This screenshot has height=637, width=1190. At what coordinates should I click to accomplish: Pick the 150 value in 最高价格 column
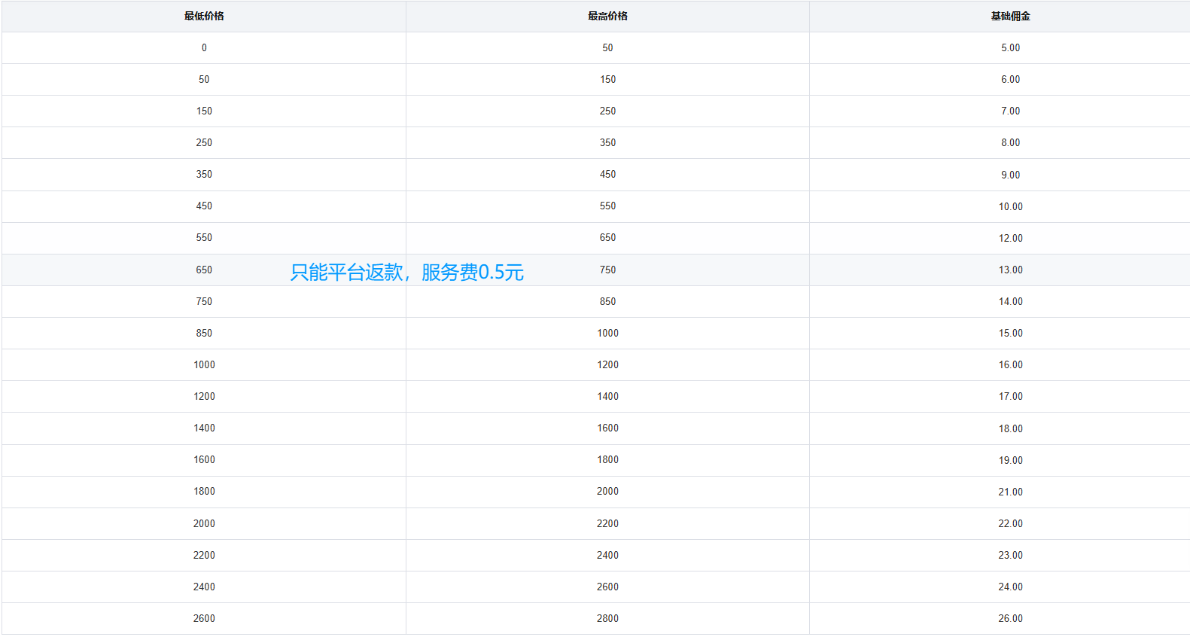607,80
